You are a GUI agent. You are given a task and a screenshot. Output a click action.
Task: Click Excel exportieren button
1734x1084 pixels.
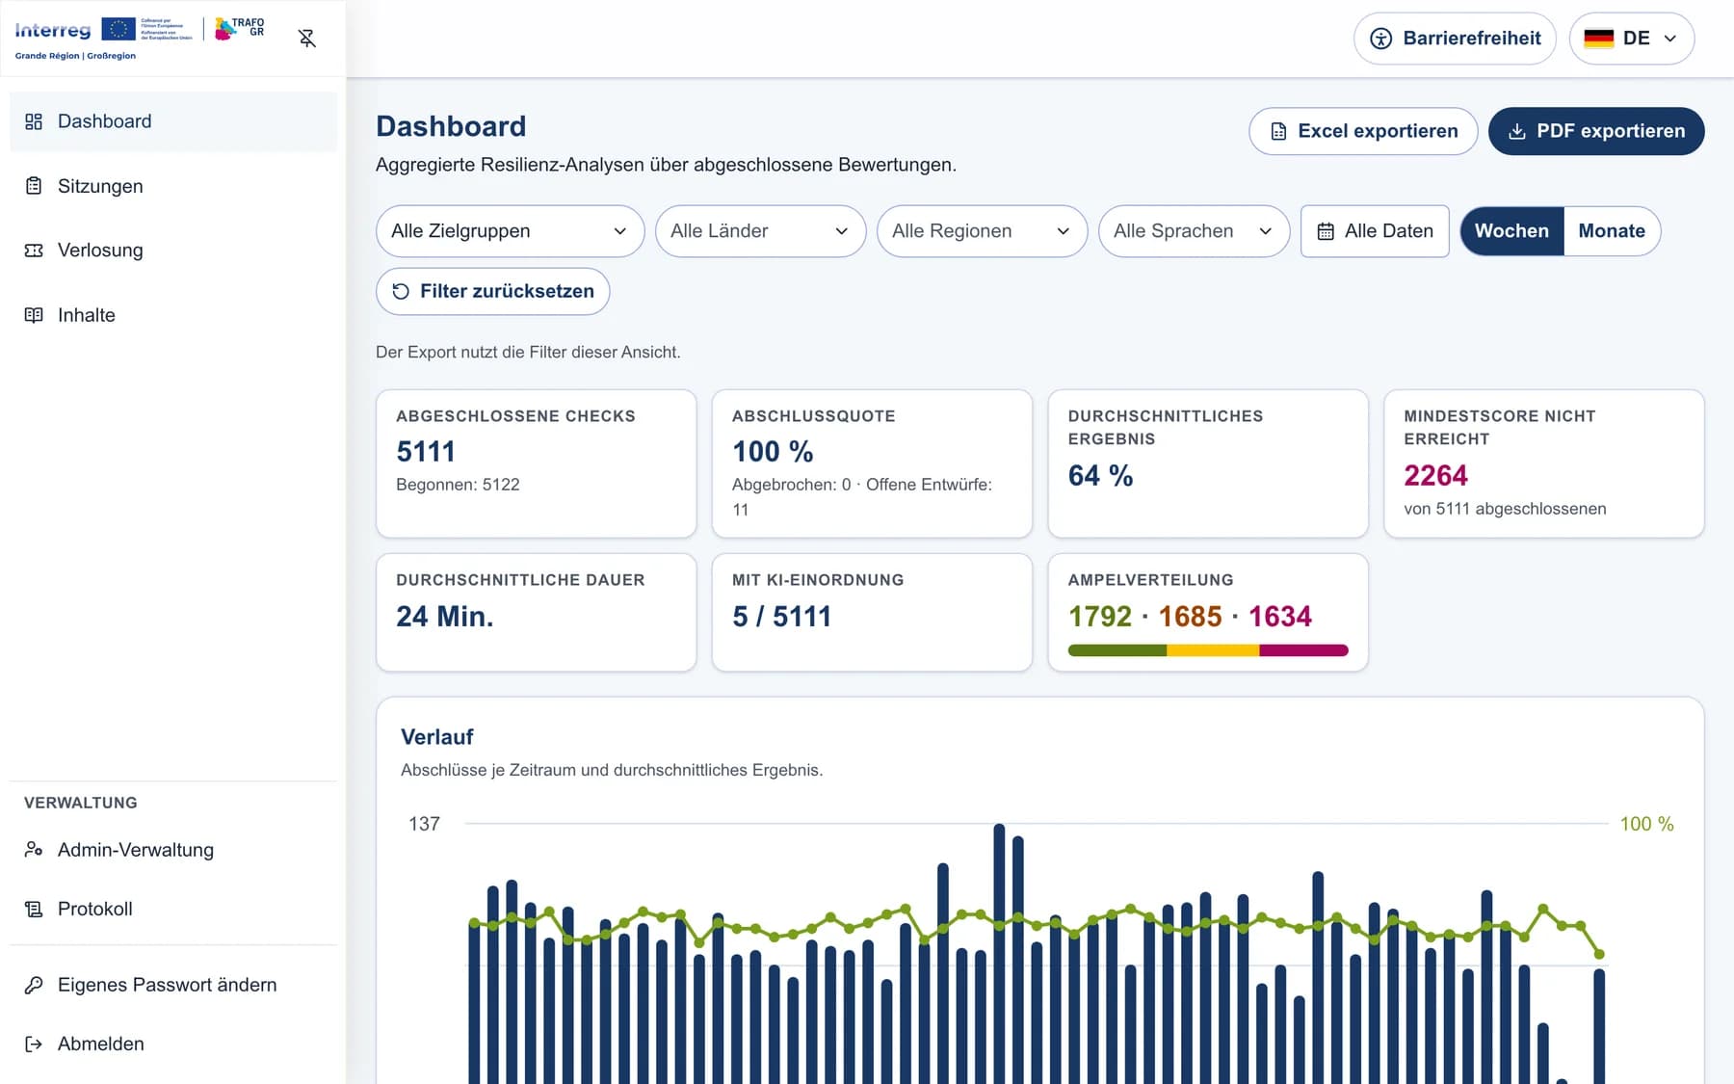point(1363,131)
